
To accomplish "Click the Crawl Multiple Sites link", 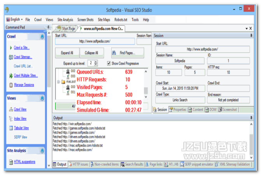I will (x=26, y=75).
